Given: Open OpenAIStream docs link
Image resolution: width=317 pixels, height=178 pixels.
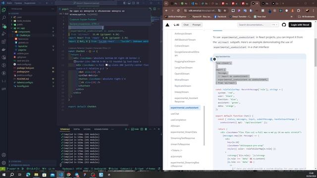Looking at the screenshot, I should click(x=182, y=74).
